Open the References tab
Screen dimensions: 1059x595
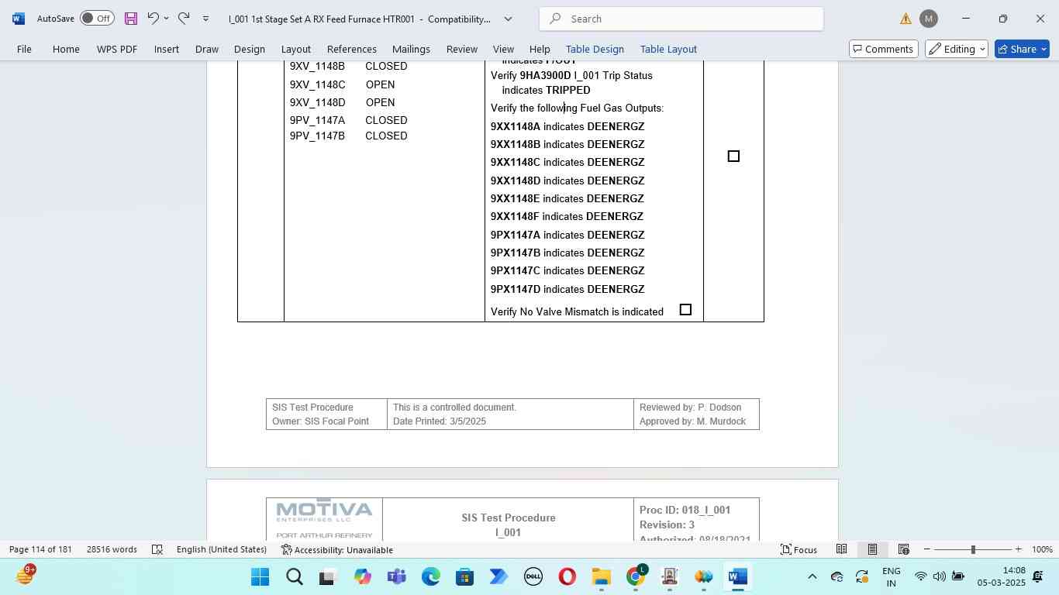(351, 49)
